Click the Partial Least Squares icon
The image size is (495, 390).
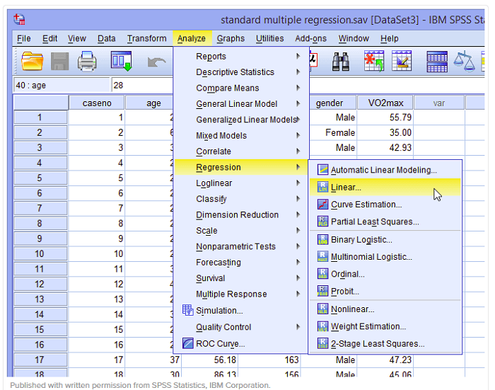322,222
